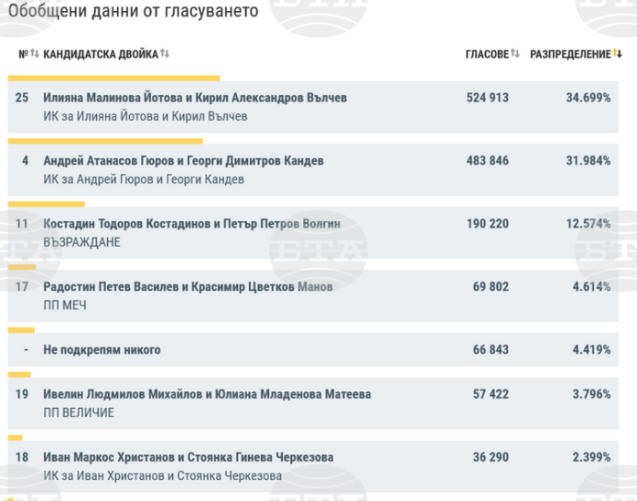Viewport: 637px width, 501px height.
Task: Click party label ПП ВЕЛИЧИЕ
Action: click(79, 412)
